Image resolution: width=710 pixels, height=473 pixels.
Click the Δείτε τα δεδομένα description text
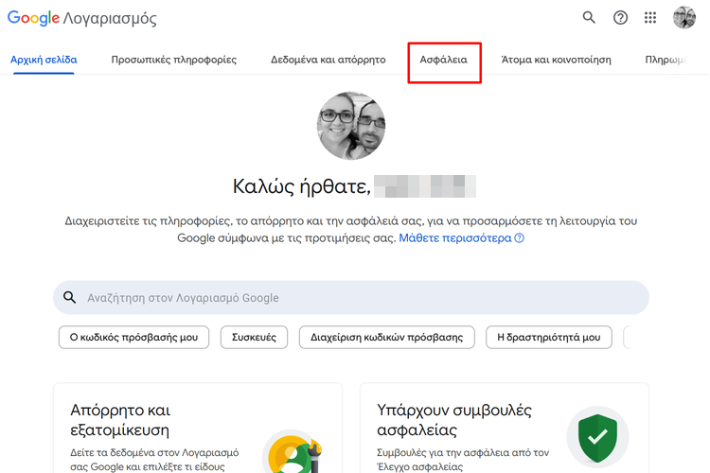(154, 460)
